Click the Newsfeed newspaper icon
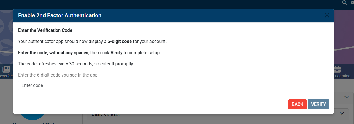 (6, 70)
